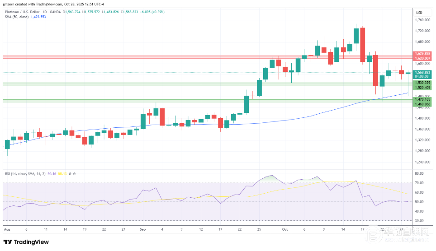Click the 1,629.828 red resistance price label
436x251 pixels.
[423, 53]
